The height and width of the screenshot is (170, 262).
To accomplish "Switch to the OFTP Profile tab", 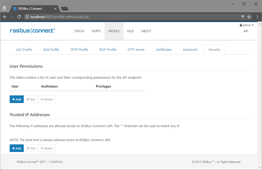I will coord(79,49).
